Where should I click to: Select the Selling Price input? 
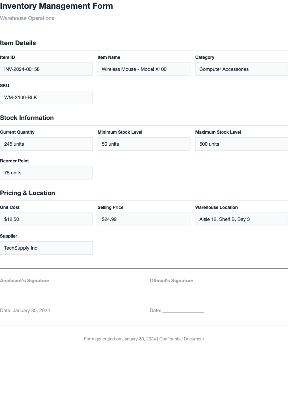tap(144, 219)
